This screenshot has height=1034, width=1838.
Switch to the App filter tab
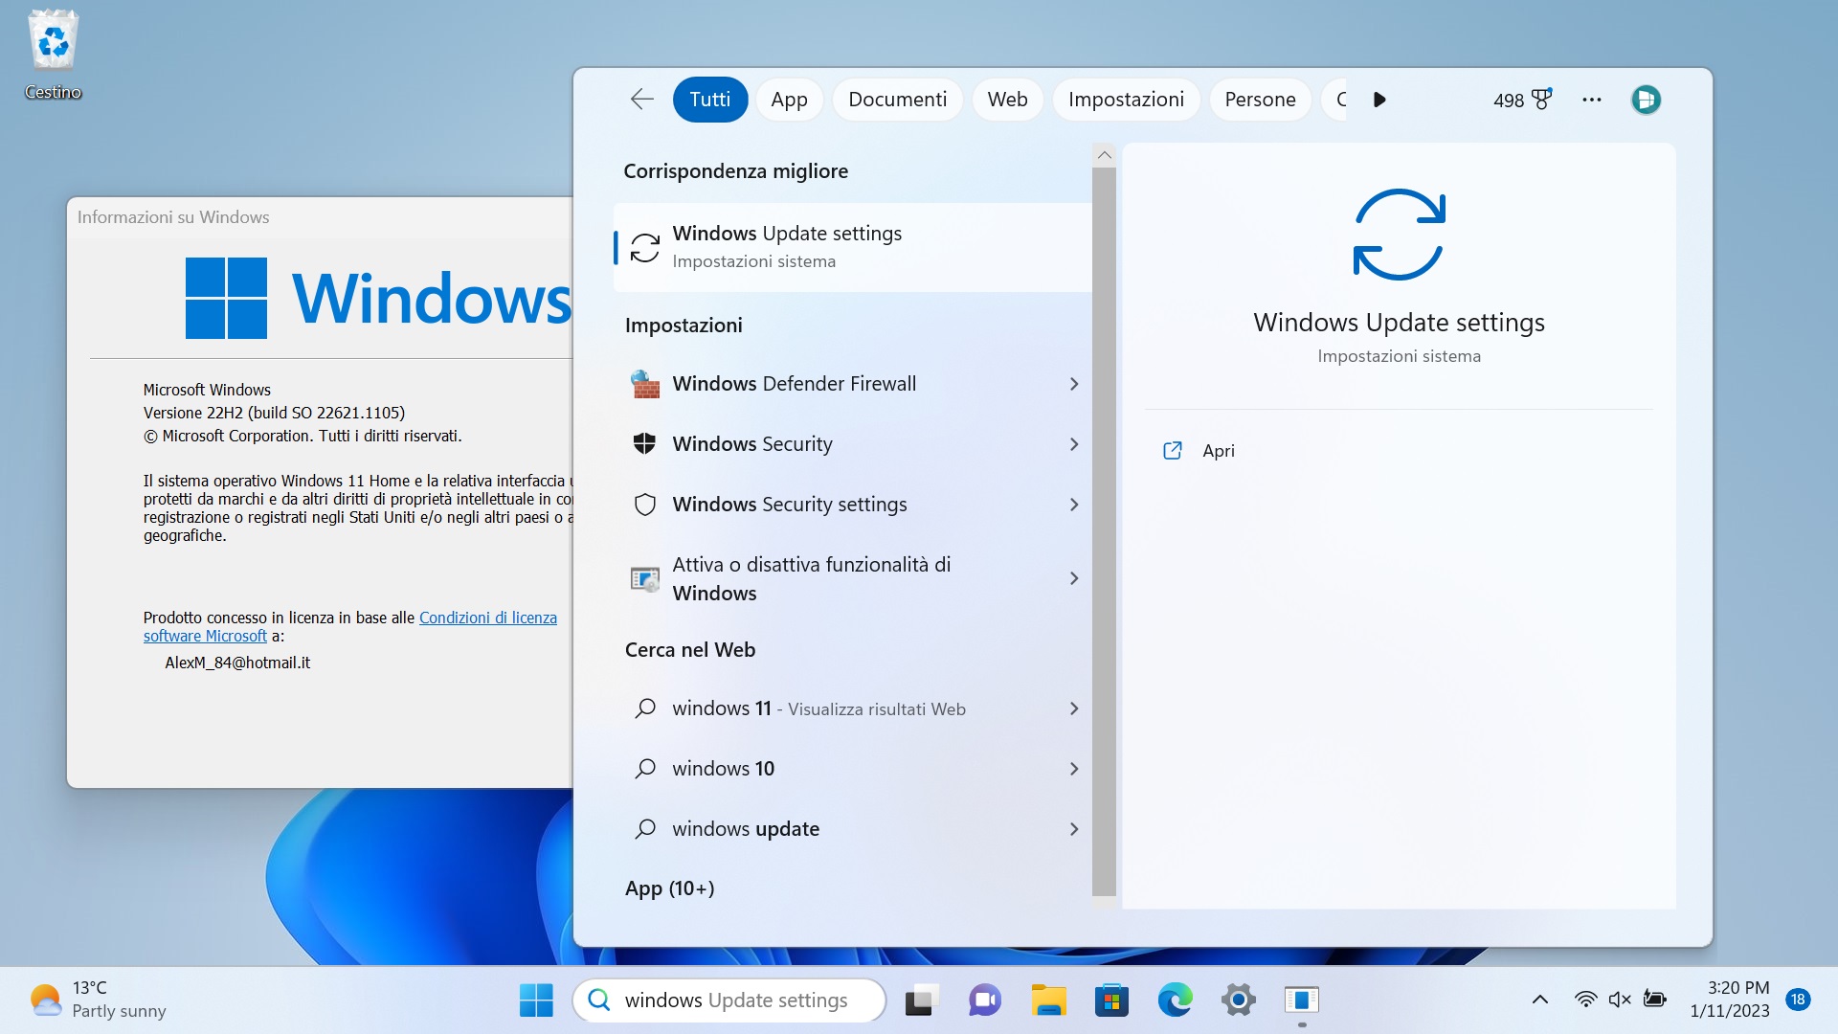[790, 100]
